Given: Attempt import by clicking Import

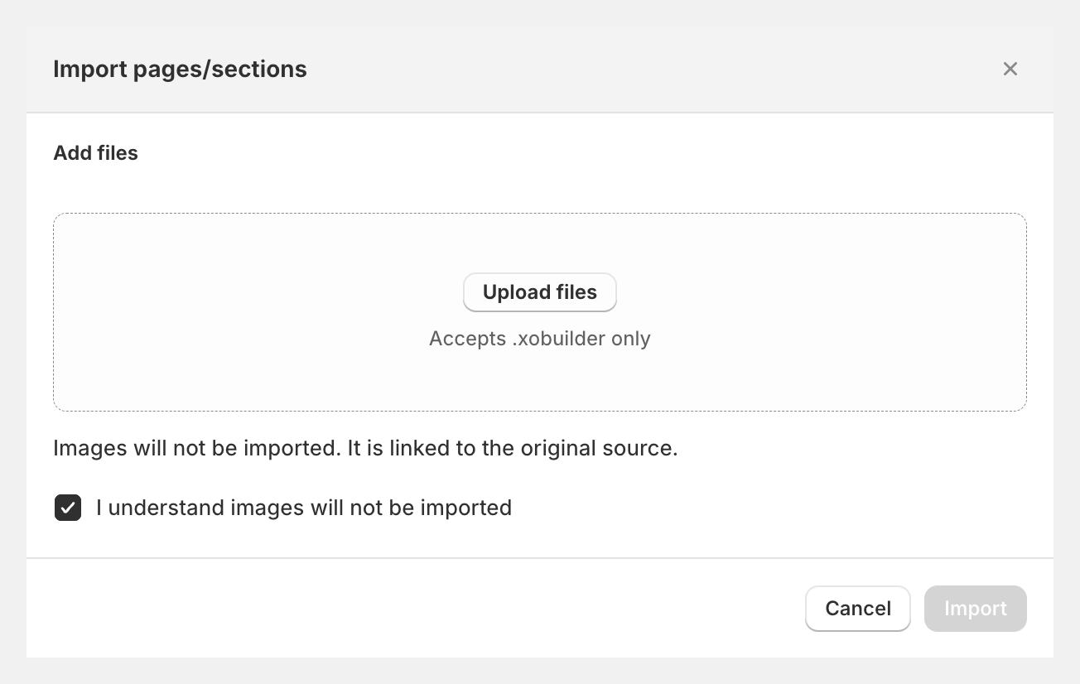Looking at the screenshot, I should [975, 608].
